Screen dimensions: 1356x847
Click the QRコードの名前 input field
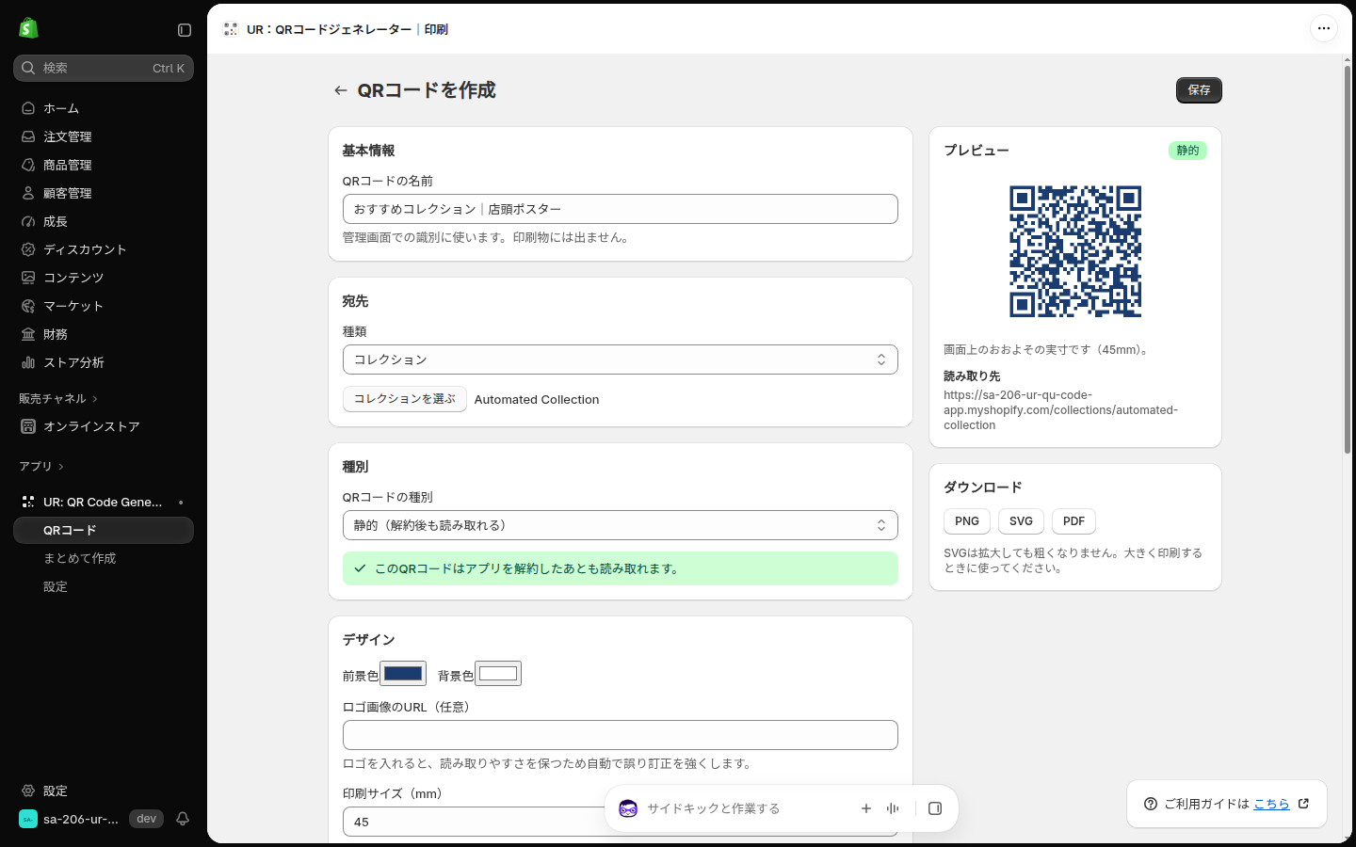coord(621,209)
